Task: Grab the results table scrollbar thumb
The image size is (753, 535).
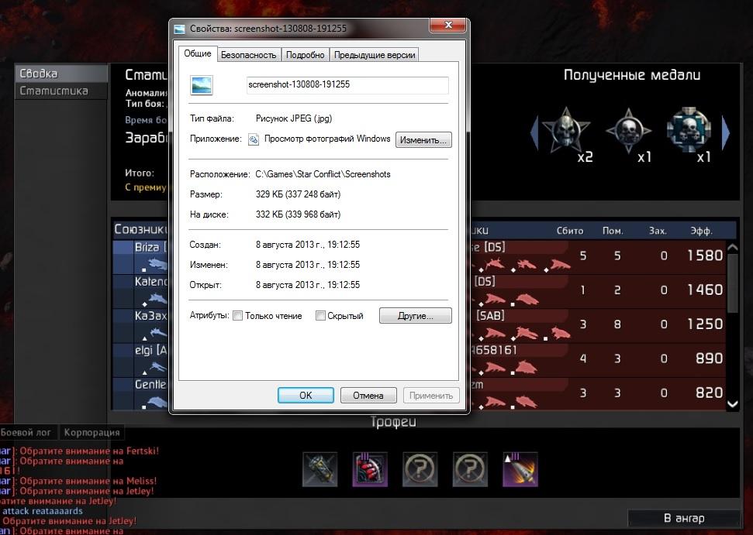Action: 732,283
